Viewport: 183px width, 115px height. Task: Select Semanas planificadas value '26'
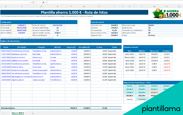tap(57, 28)
